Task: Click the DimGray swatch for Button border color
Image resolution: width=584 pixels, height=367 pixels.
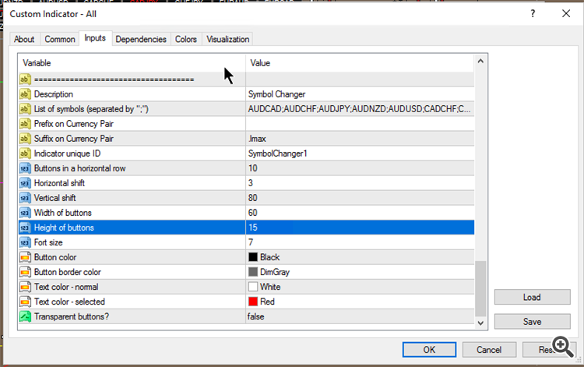Action: pyautogui.click(x=253, y=272)
